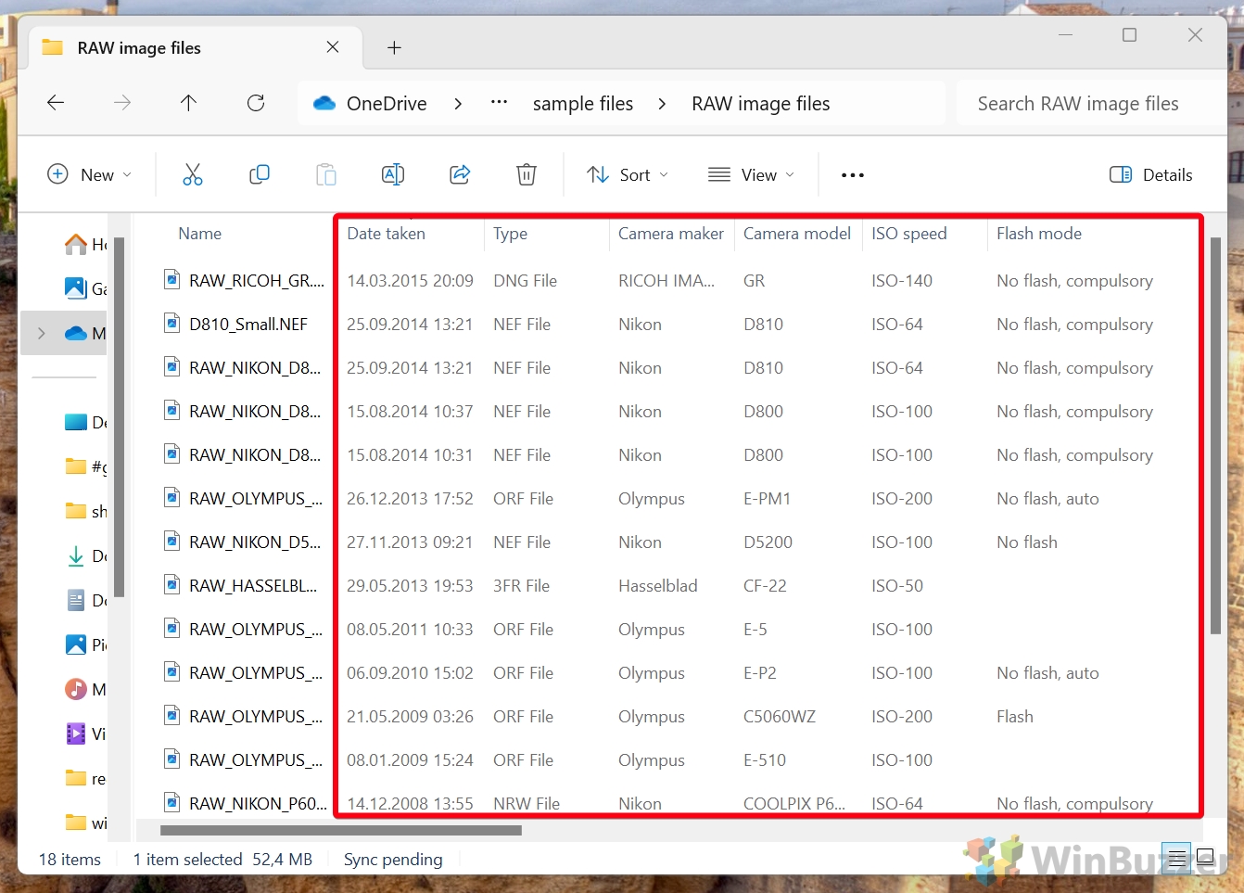Sort by the Name column header
Viewport: 1244px width, 893px height.
pyautogui.click(x=199, y=234)
